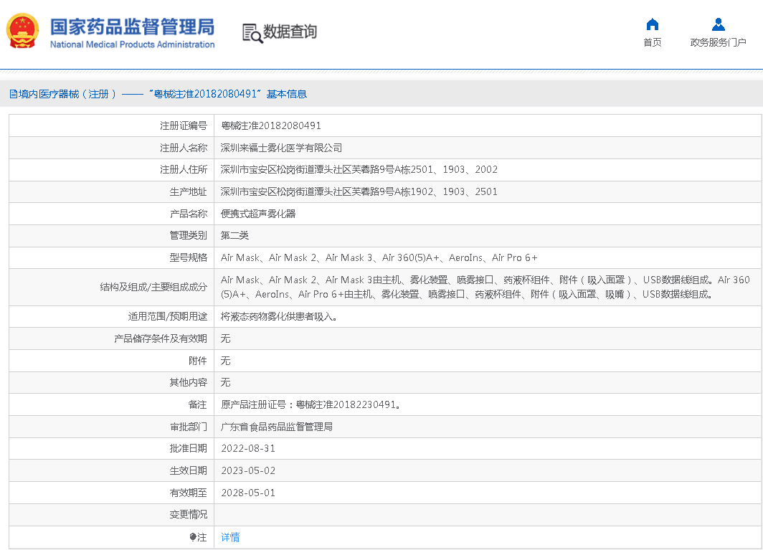This screenshot has width=763, height=550.
Task: Click the 数据查询 heading text
Action: [290, 32]
